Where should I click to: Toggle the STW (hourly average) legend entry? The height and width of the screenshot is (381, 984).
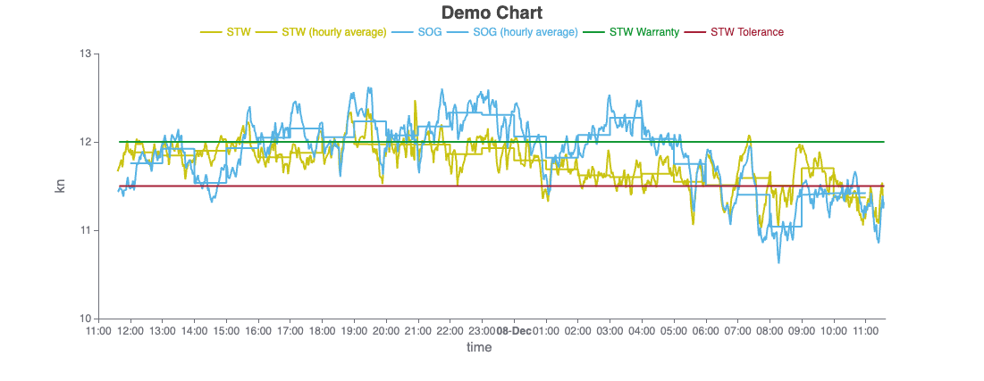pyautogui.click(x=320, y=32)
